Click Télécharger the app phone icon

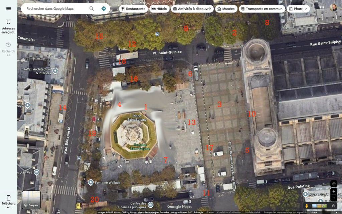point(8,201)
